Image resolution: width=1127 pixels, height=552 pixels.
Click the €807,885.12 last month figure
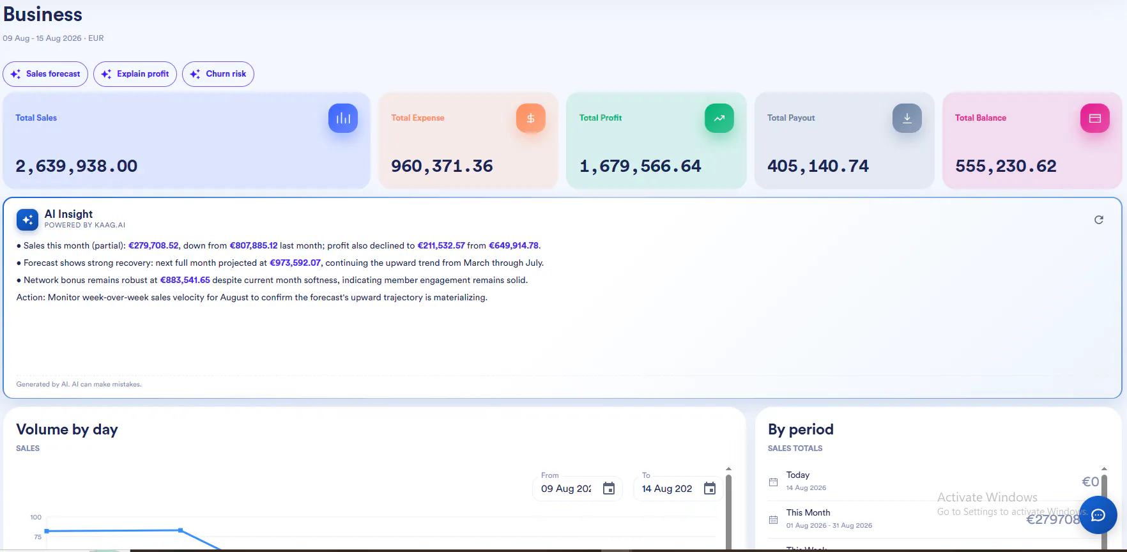click(254, 245)
